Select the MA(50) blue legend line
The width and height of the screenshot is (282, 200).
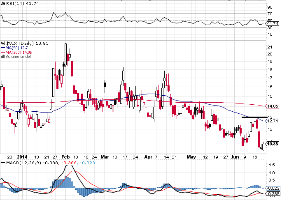tap(3, 48)
